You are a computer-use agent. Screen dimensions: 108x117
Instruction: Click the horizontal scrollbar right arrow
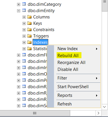(x=98, y=113)
